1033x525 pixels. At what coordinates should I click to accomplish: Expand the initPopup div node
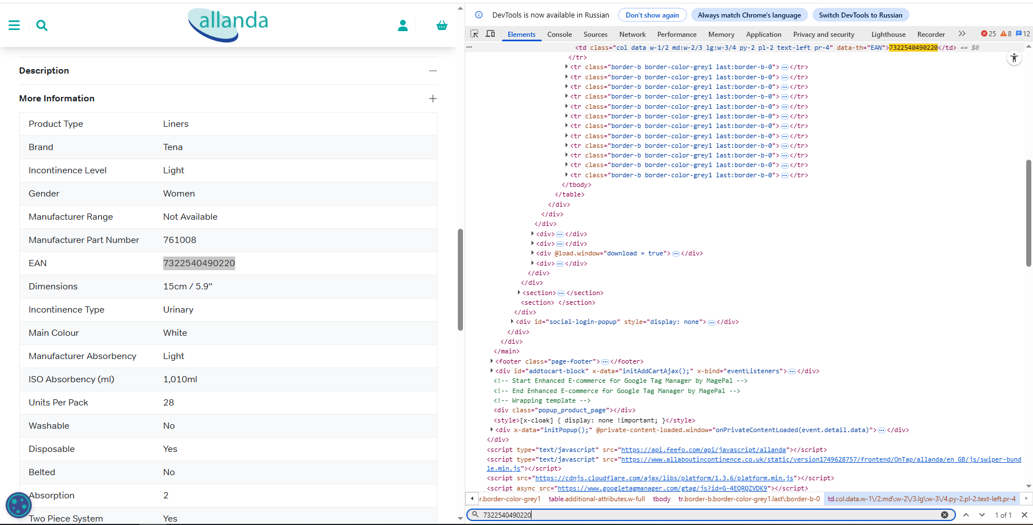click(x=492, y=430)
